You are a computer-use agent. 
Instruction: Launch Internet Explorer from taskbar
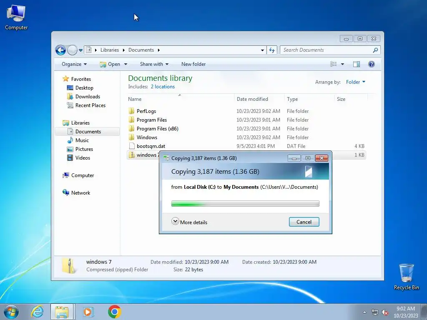(37, 312)
